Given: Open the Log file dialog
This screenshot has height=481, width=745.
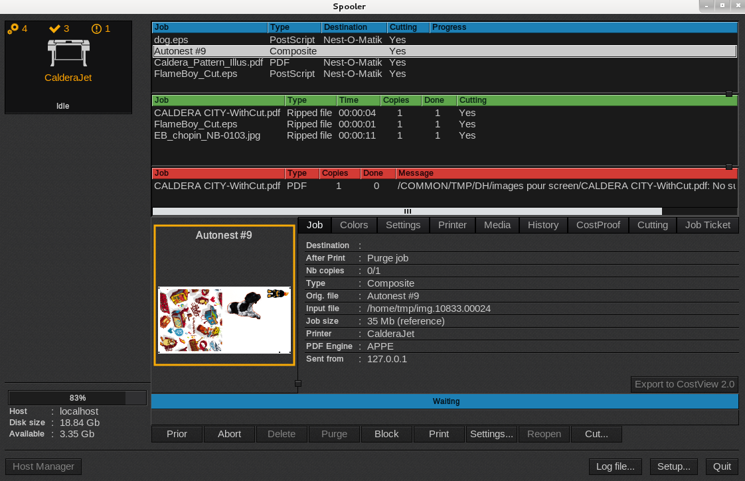Looking at the screenshot, I should (x=616, y=466).
